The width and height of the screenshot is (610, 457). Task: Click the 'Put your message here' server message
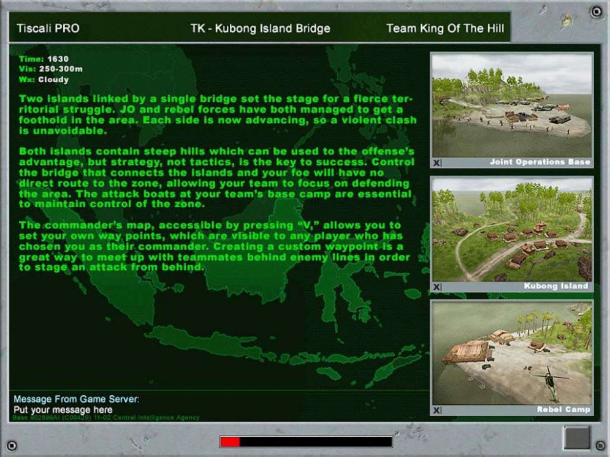click(63, 410)
